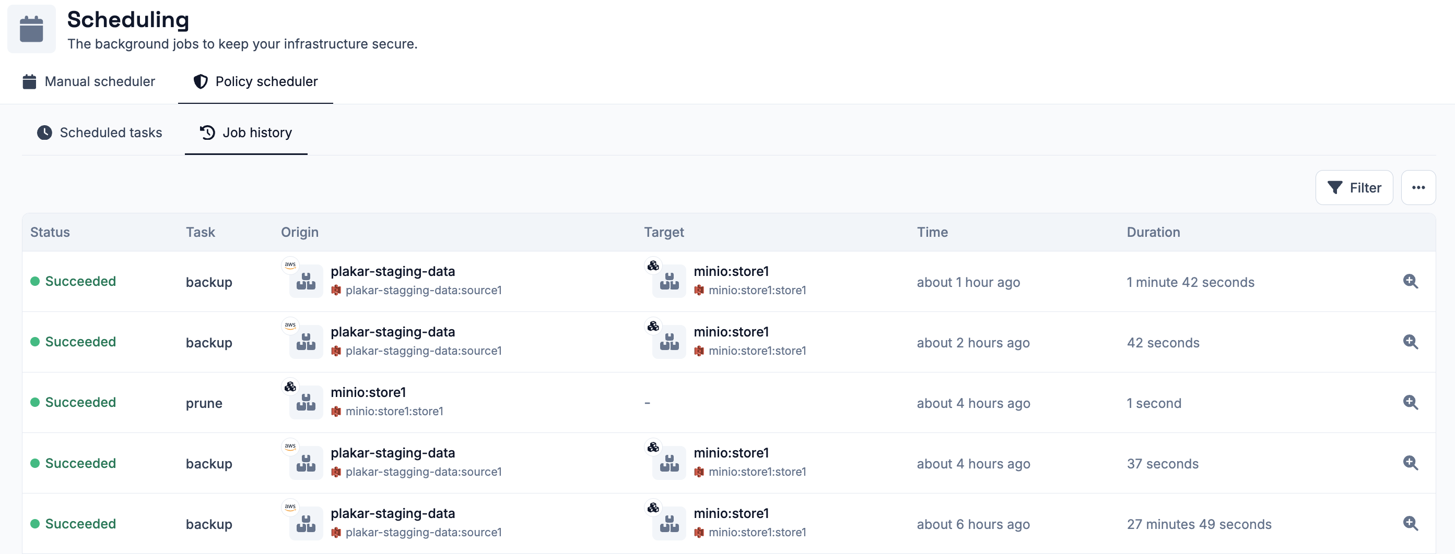Click the Scheduling calendar header icon
Screen dimensions: 1455x554
[32, 29]
